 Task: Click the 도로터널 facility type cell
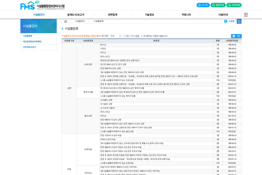pos(88,149)
